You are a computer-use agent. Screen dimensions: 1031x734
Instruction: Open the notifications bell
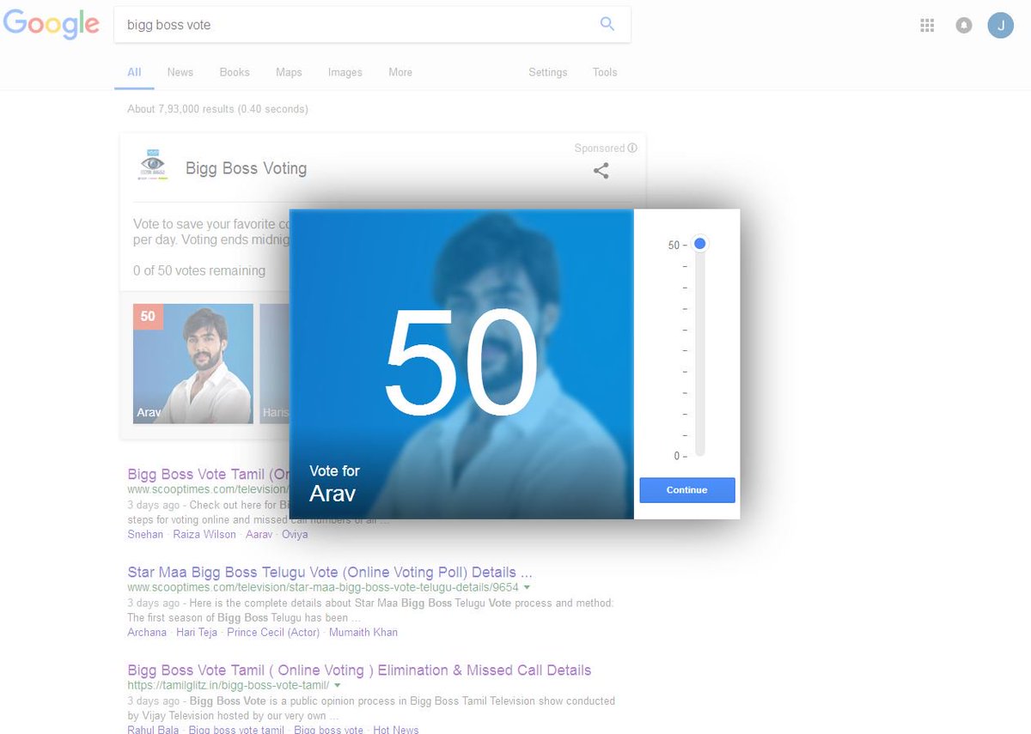click(964, 25)
